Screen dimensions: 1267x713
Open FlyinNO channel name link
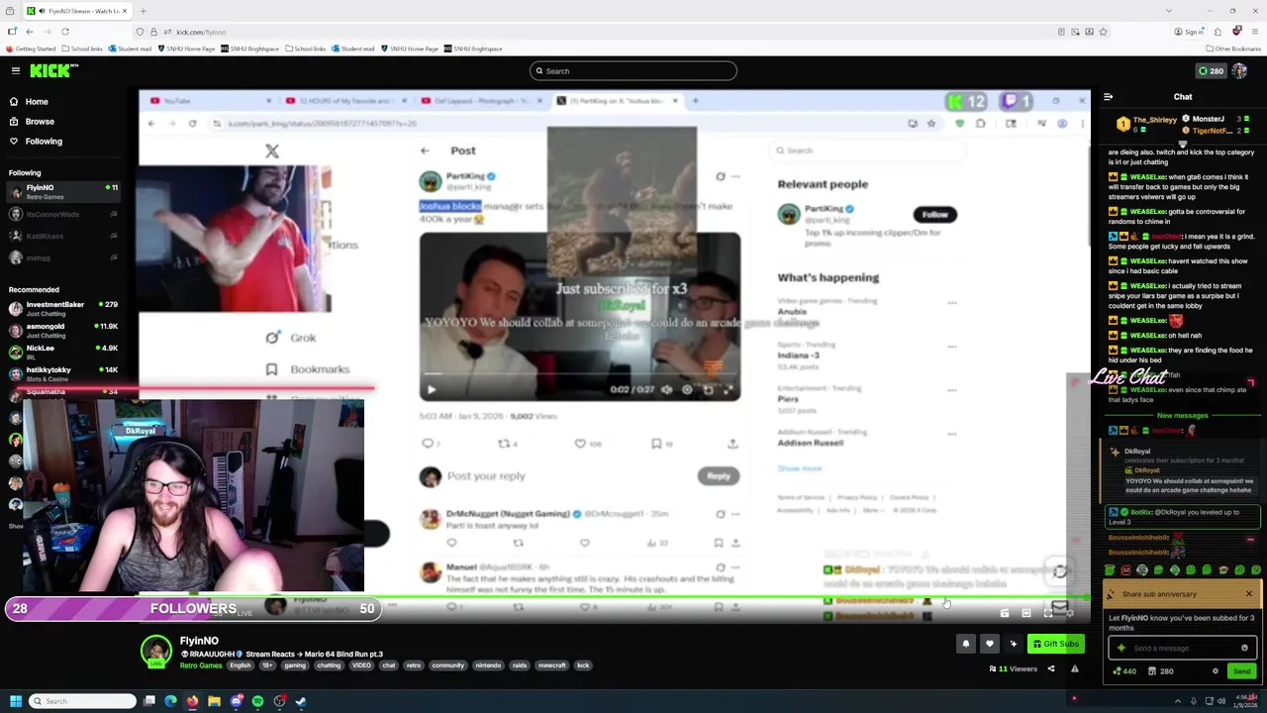click(x=199, y=641)
